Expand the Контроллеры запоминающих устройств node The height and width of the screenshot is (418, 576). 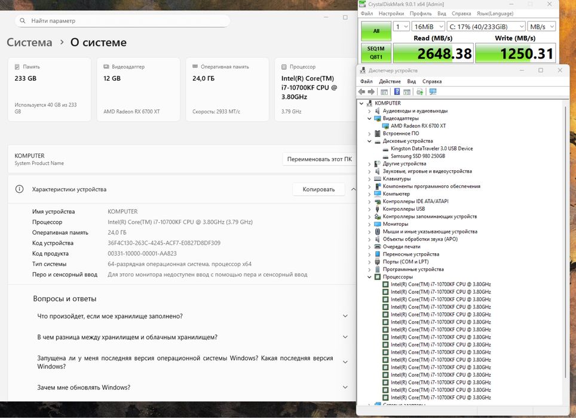[x=369, y=217]
